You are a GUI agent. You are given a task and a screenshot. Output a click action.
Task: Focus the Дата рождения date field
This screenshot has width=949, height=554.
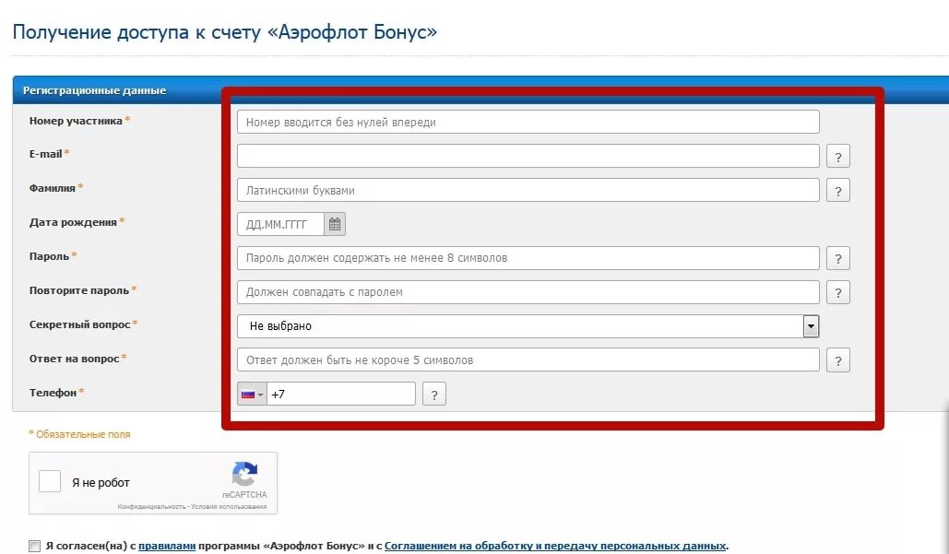tap(280, 224)
